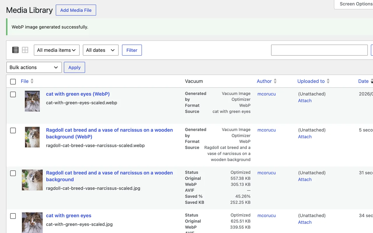Open the cat with green eyes (WebP) title link
Image resolution: width=373 pixels, height=233 pixels.
pyautogui.click(x=78, y=94)
